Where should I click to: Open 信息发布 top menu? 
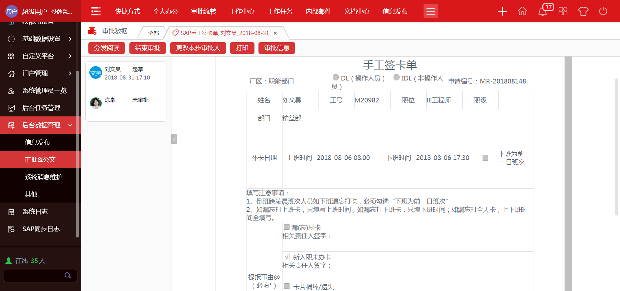click(x=395, y=11)
